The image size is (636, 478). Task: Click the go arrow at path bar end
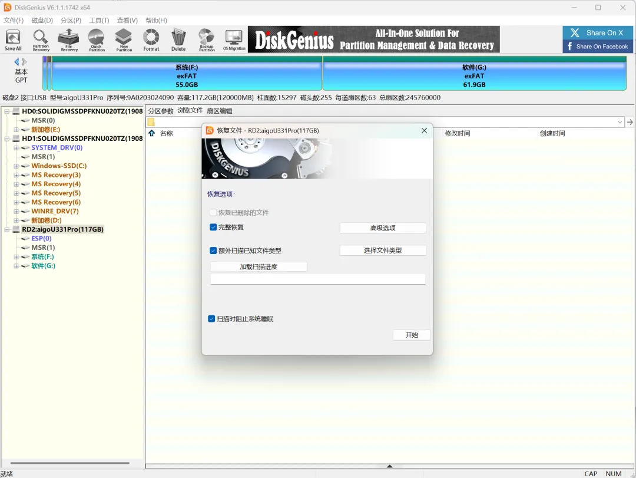(630, 122)
